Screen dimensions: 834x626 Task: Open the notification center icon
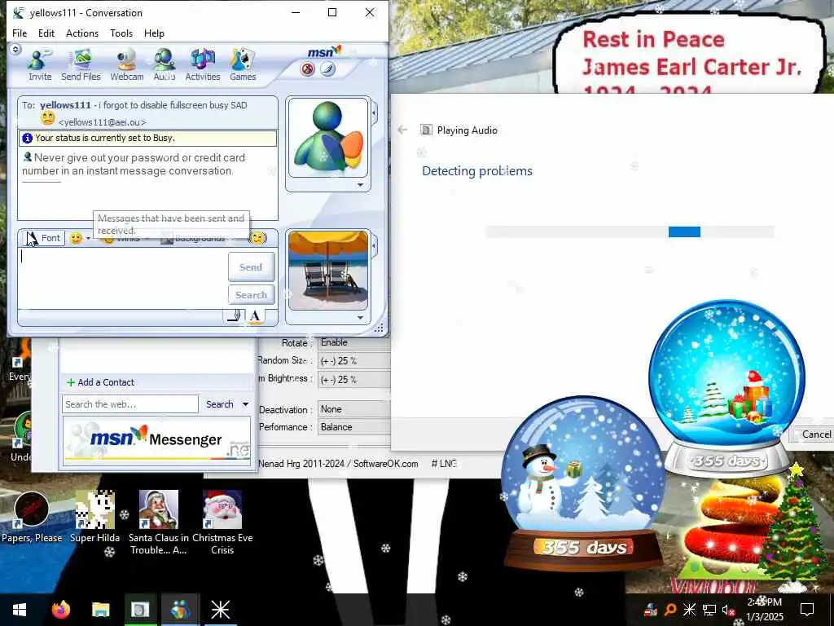(807, 610)
